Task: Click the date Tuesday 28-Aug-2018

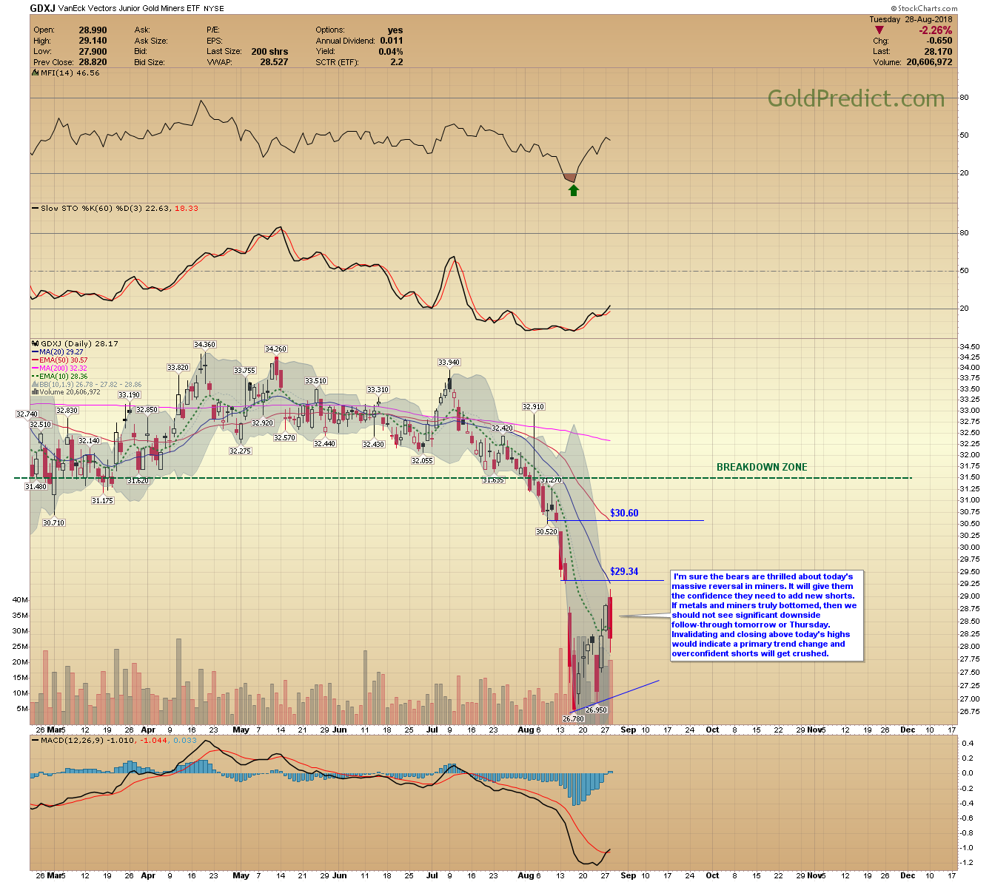Action: pos(911,19)
